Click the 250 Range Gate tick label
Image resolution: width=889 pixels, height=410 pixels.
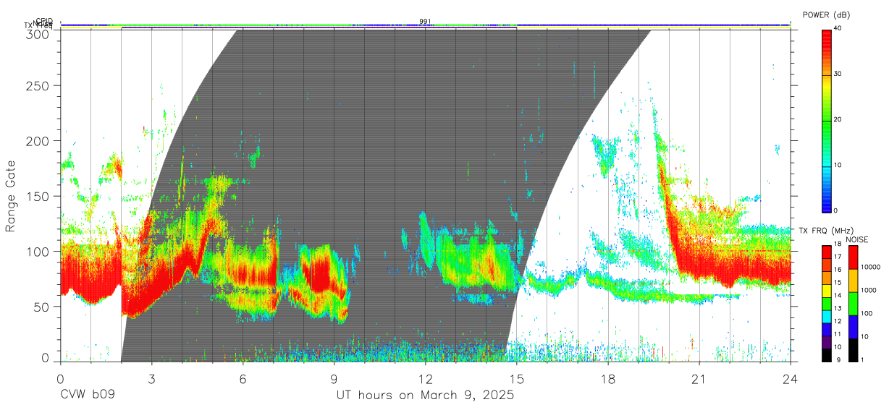(x=38, y=86)
